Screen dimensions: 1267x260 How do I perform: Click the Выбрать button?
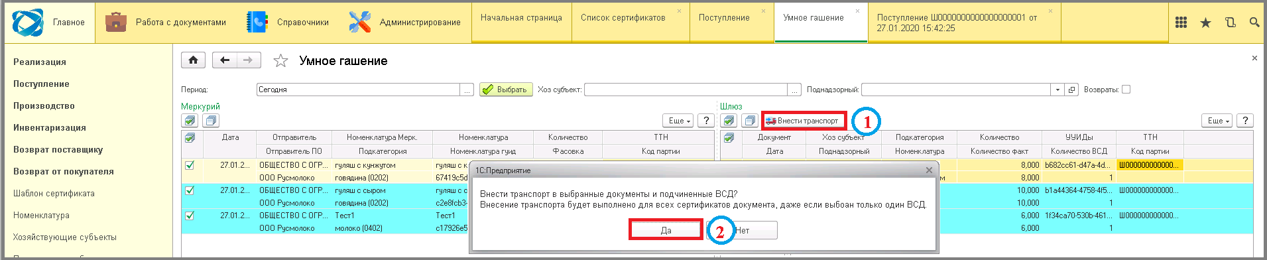coord(506,90)
